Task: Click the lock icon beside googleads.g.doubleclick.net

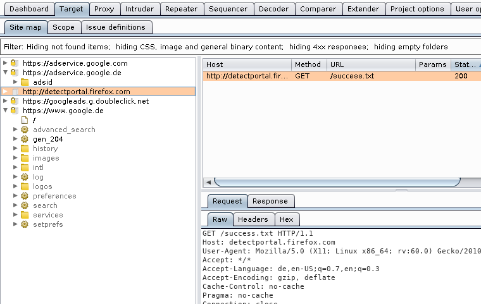Action: point(15,101)
